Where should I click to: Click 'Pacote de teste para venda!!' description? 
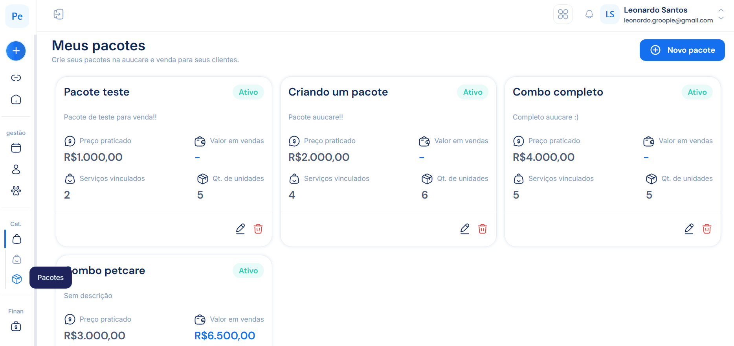pyautogui.click(x=110, y=117)
